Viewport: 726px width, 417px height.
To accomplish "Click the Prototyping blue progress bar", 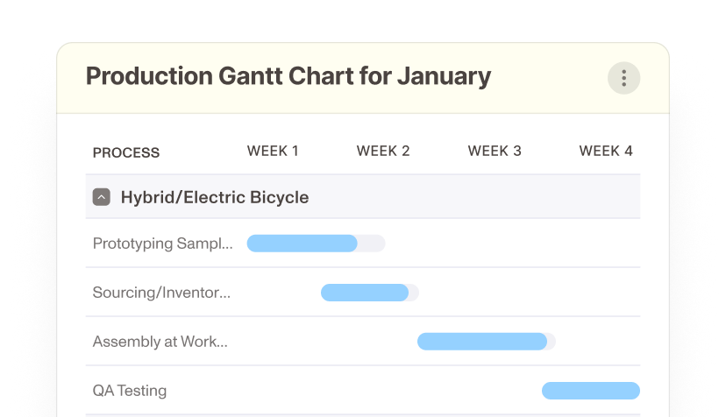I will (x=302, y=244).
